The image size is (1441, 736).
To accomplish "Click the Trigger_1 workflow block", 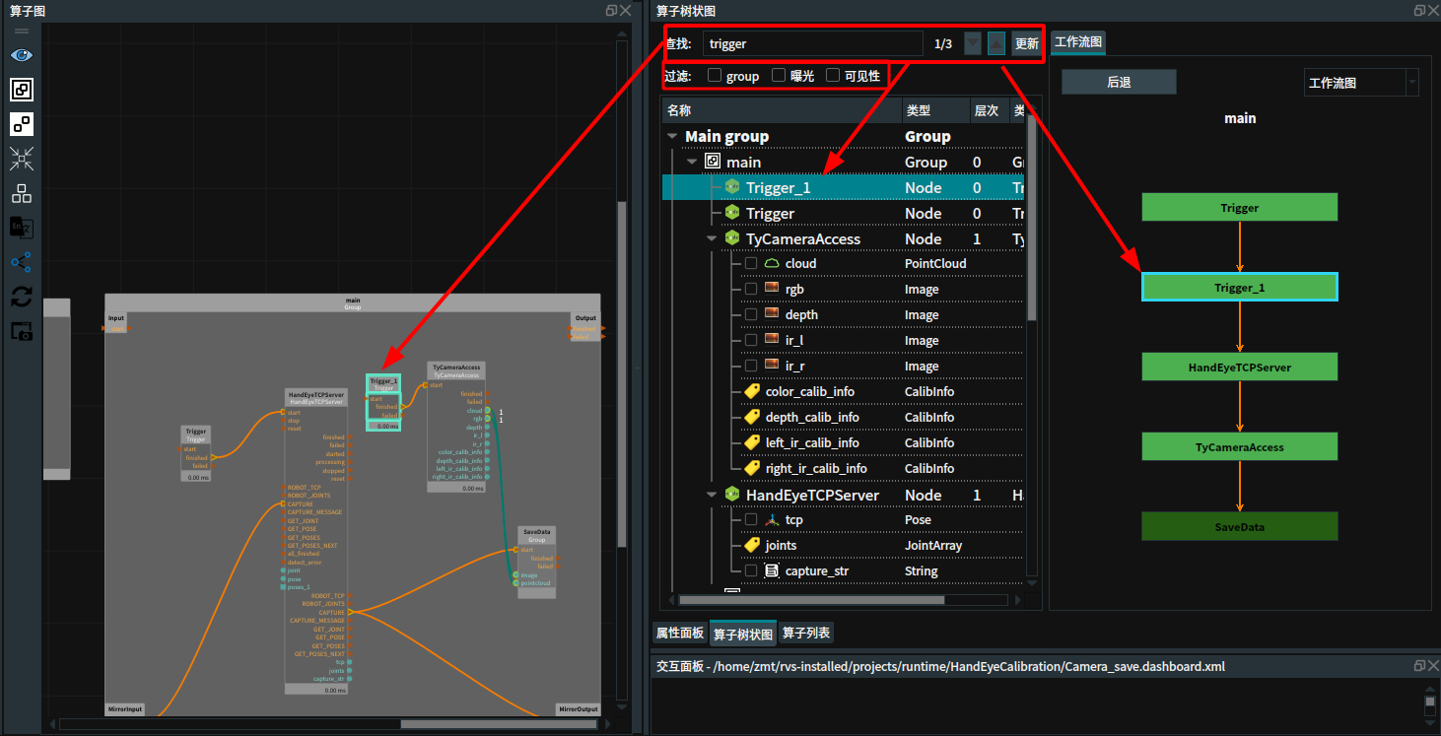I will point(1240,287).
